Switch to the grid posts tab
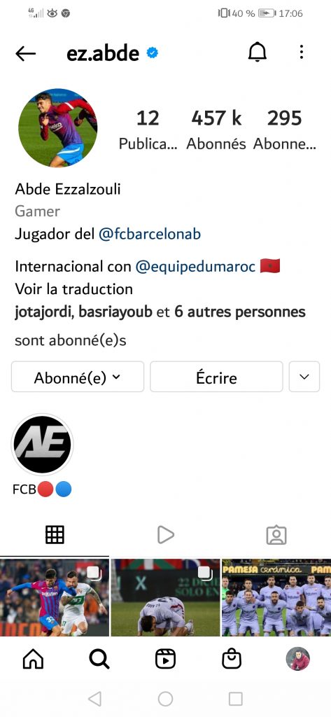331x717 pixels. click(55, 534)
